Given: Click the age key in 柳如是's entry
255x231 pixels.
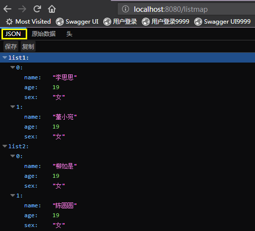Looking at the screenshot, I should click(x=31, y=176).
